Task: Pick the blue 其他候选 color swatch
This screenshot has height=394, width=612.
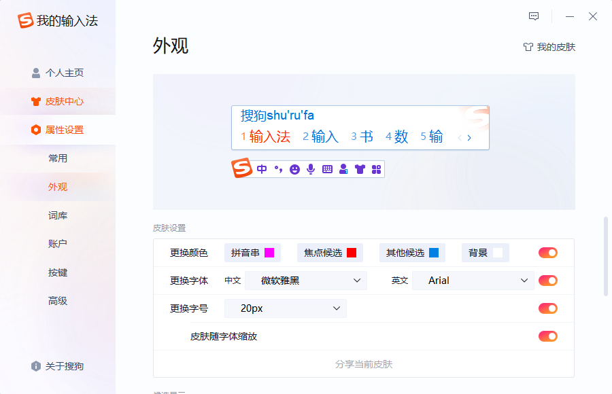Action: (434, 253)
